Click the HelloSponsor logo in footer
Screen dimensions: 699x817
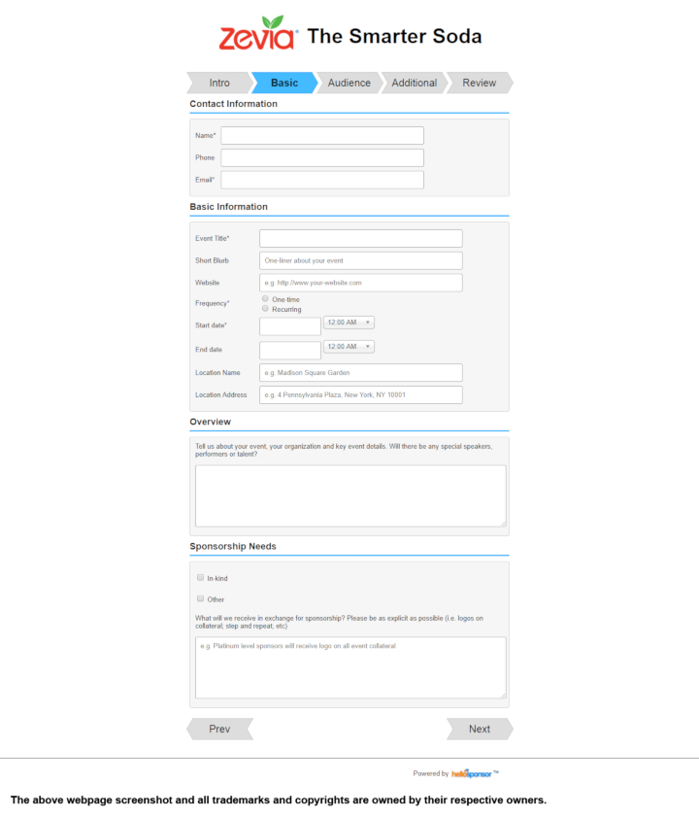click(471, 773)
